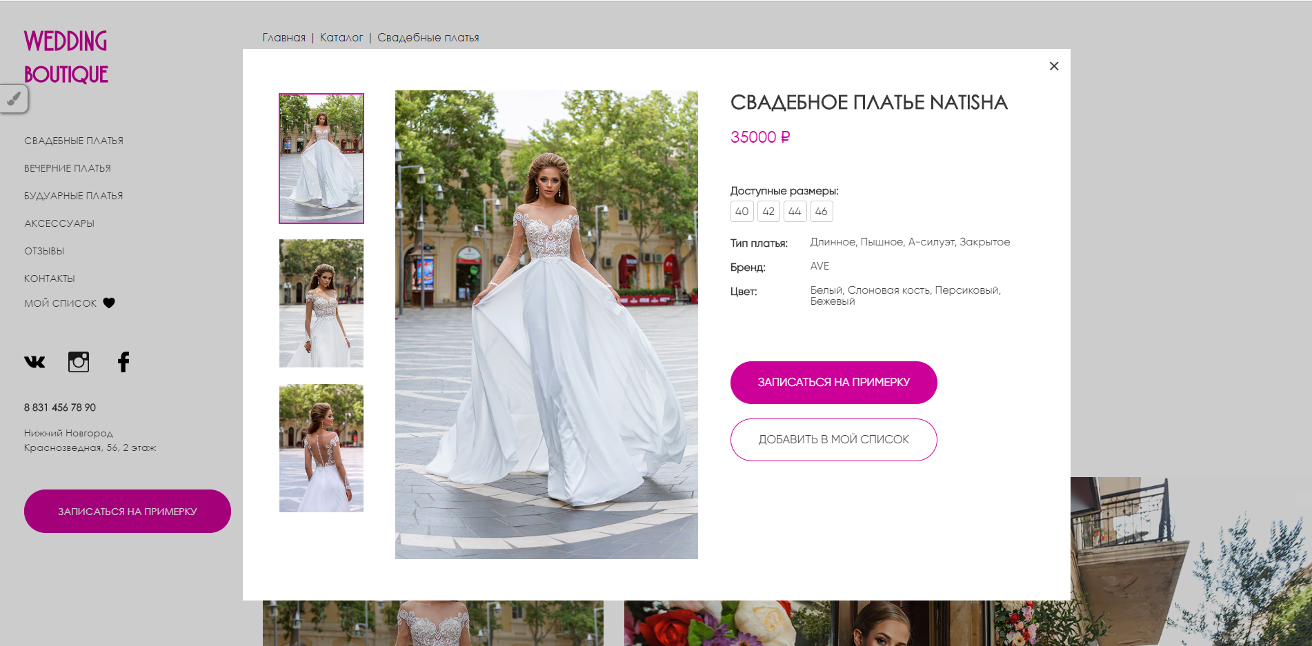The height and width of the screenshot is (646, 1312).
Task: Click Записаться на примерку in the popup
Action: (x=834, y=383)
